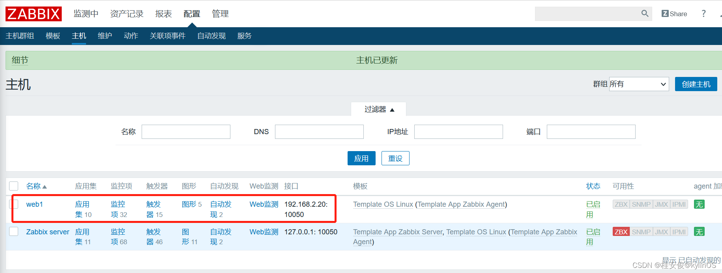Collapse the 过滤器 filter panel

pyautogui.click(x=379, y=109)
